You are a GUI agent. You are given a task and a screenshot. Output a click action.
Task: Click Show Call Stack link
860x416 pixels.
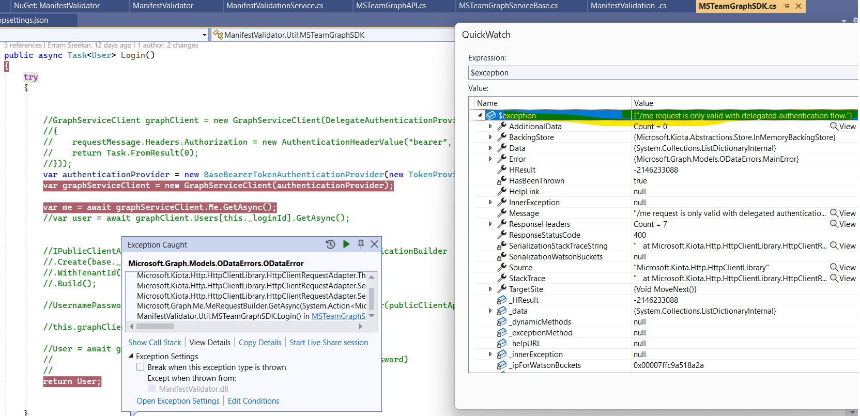click(x=155, y=342)
